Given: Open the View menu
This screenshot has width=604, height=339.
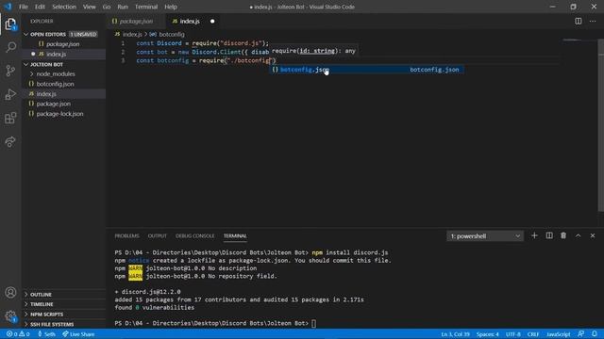Looking at the screenshot, I should (90, 7).
